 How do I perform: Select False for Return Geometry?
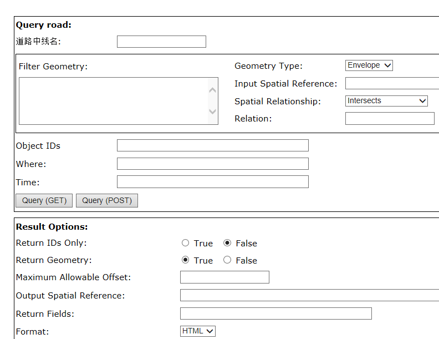[227, 260]
